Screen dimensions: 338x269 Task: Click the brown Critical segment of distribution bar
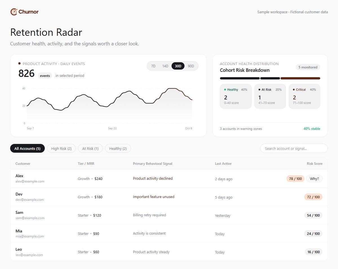[300, 78]
